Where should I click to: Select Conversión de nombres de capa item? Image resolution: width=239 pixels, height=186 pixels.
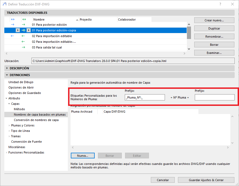(36, 120)
